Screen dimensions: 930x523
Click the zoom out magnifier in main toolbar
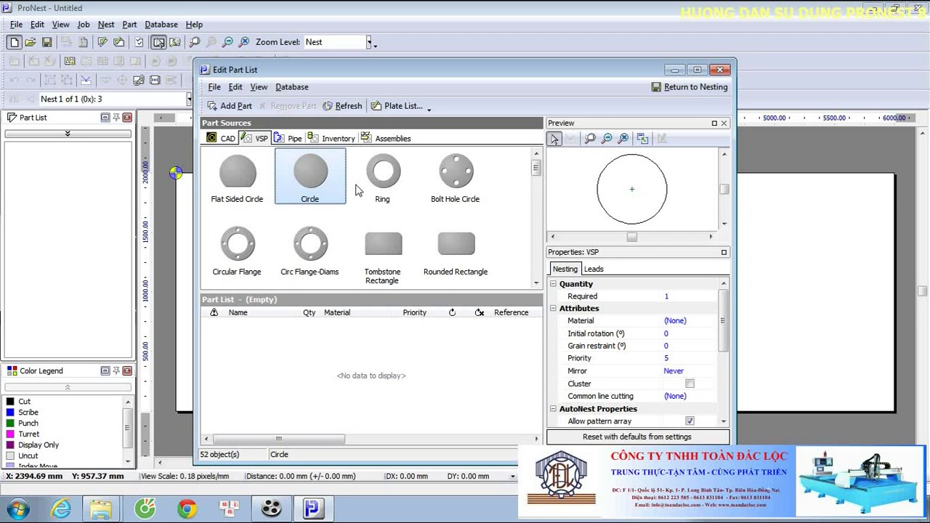point(227,42)
